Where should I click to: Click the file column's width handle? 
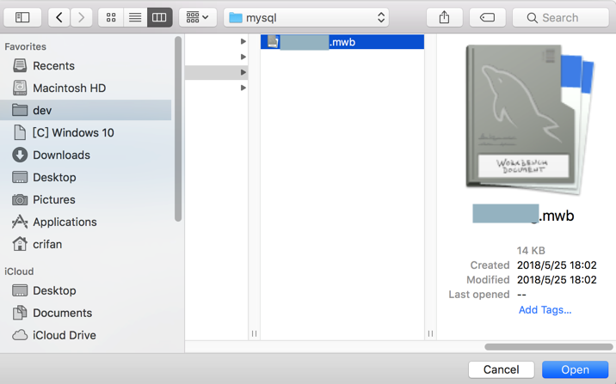coord(430,333)
